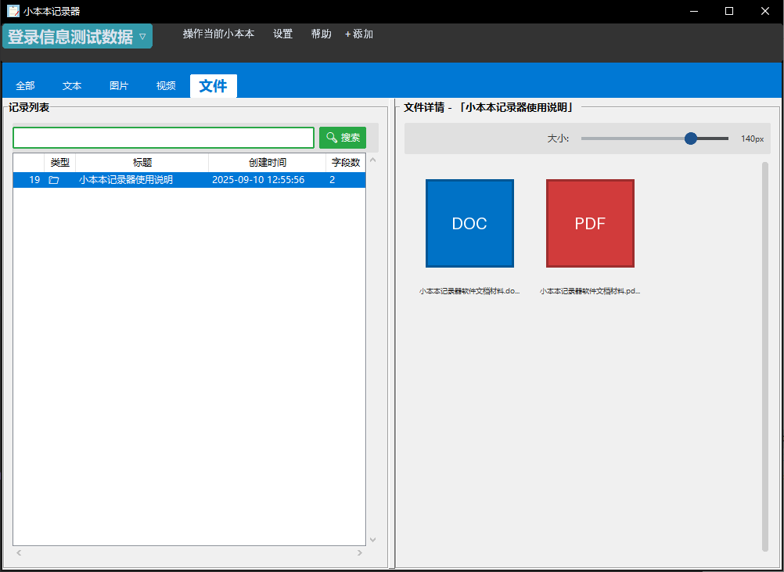Click the file details vertical scrollbar
The height and width of the screenshot is (572, 784).
[765, 356]
